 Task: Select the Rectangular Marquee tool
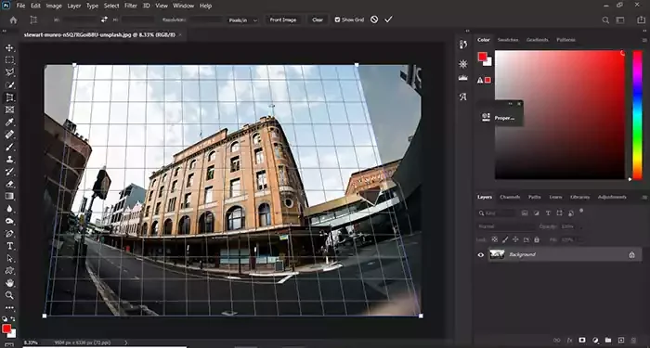point(9,60)
